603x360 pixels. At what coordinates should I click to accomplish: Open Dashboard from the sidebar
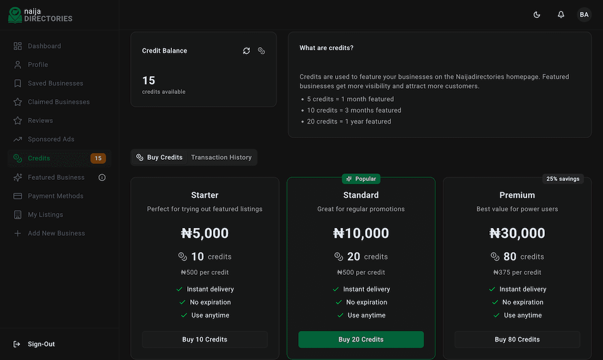click(44, 46)
